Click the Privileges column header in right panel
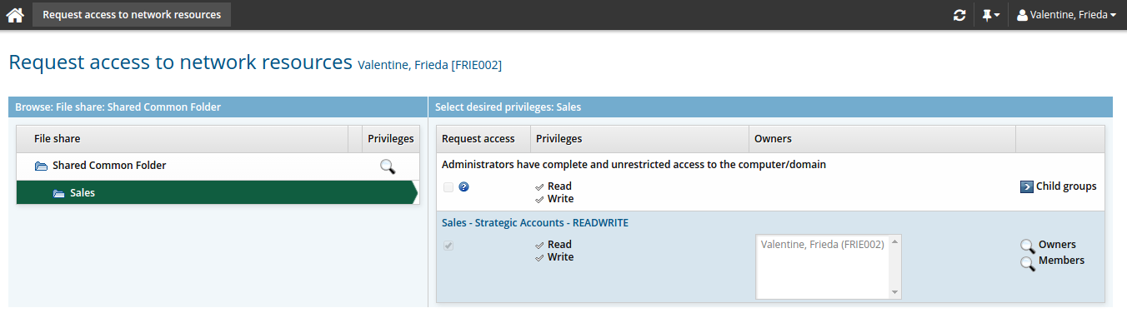 pyautogui.click(x=559, y=139)
